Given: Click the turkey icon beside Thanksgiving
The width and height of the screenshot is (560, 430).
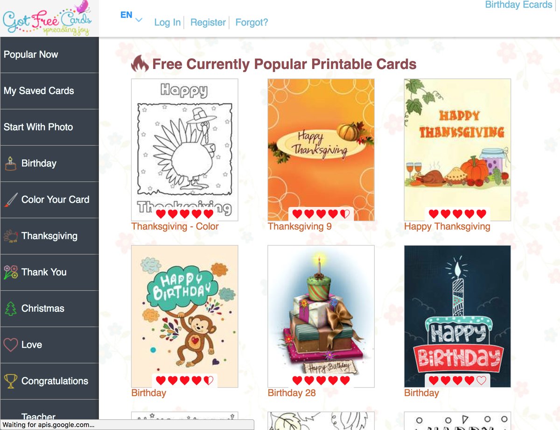Looking at the screenshot, I should point(11,236).
